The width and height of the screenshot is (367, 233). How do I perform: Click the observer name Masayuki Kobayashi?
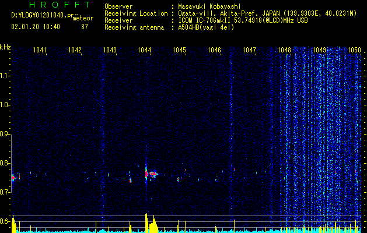(209, 6)
